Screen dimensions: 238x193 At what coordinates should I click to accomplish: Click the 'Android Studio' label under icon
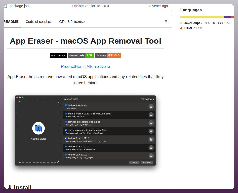point(38,139)
